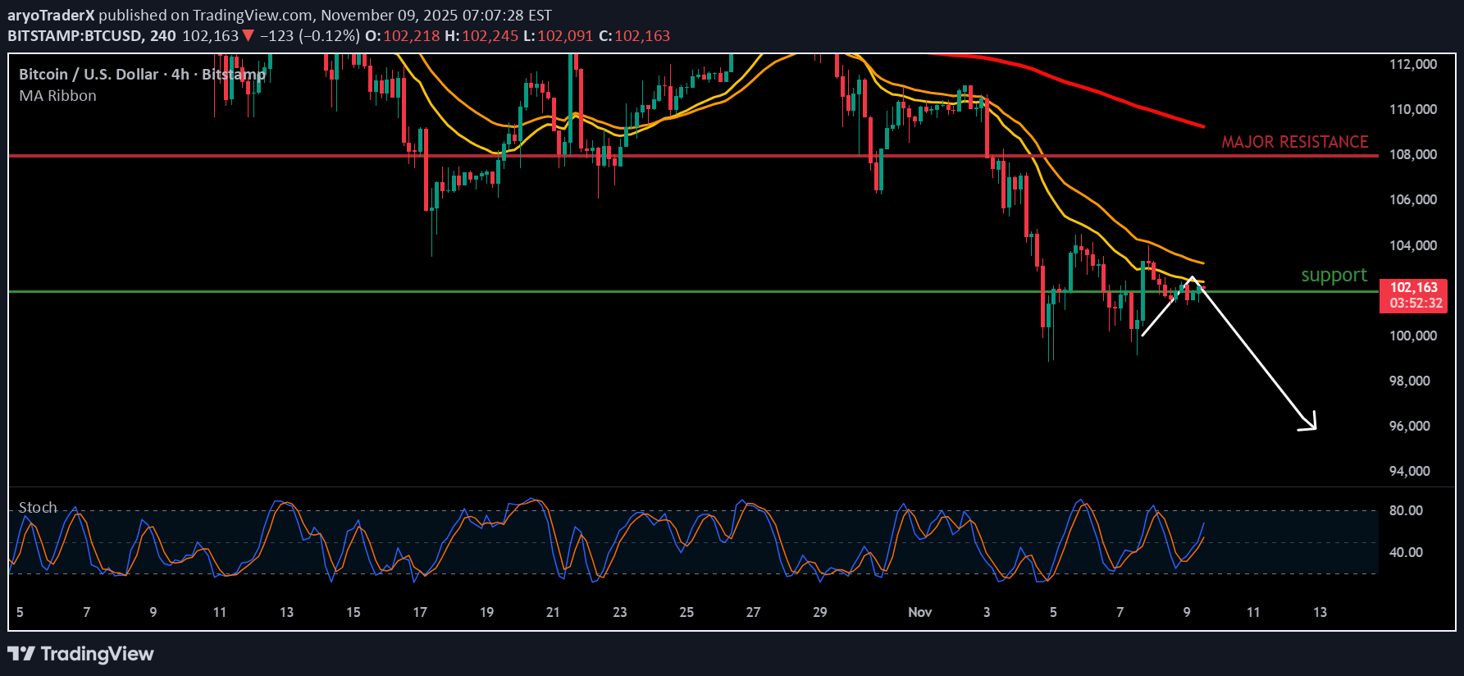The height and width of the screenshot is (676, 1464).
Task: Click the white arrowhead at the projection's end
Action: tap(1312, 425)
